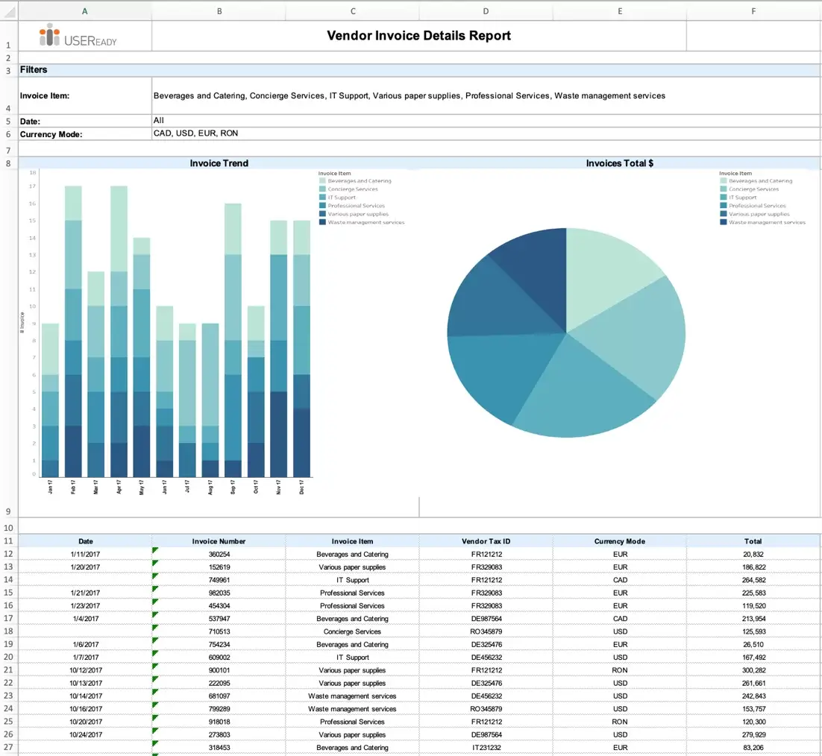Click the IT Support legend swatch in Invoice Trend
822x756 pixels.
point(322,198)
